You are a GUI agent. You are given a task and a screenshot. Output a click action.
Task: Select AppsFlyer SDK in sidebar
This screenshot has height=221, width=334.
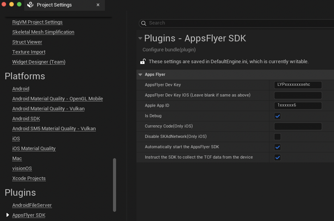tap(29, 215)
